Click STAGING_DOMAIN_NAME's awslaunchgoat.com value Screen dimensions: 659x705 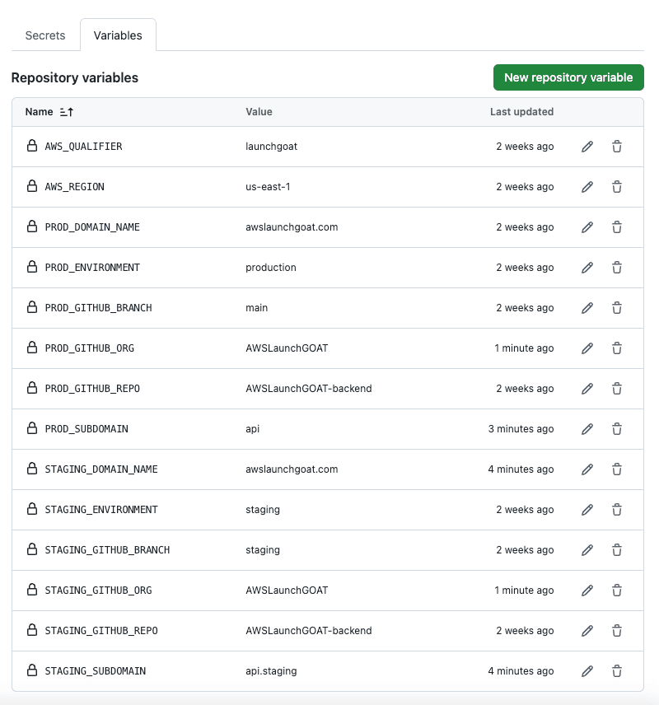click(x=292, y=469)
